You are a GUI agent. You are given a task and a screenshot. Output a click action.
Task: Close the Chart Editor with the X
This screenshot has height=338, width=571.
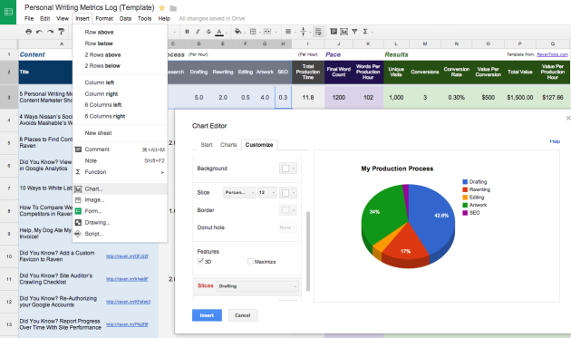point(567,118)
